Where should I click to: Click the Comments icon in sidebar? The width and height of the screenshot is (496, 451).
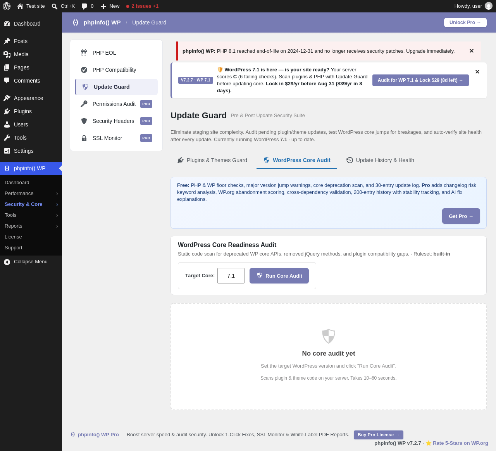click(7, 81)
